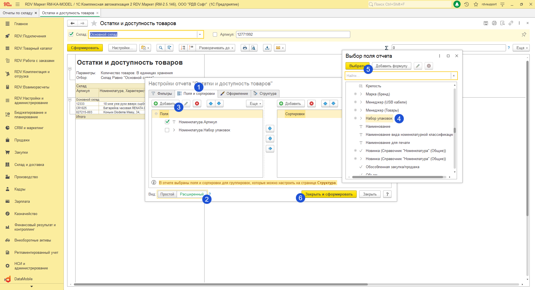The width and height of the screenshot is (535, 290).
Task: Uncheck the Номенклатура.Артикул field checkbox
Action: point(167,122)
